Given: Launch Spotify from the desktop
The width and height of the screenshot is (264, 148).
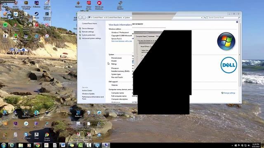Looking at the screenshot, I should click(5, 26).
